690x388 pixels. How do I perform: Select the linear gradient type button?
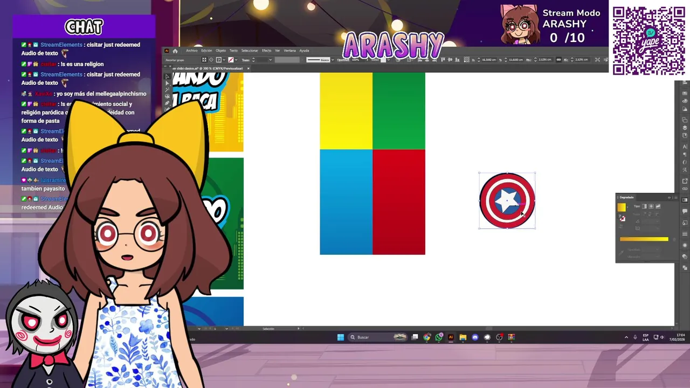click(x=644, y=206)
